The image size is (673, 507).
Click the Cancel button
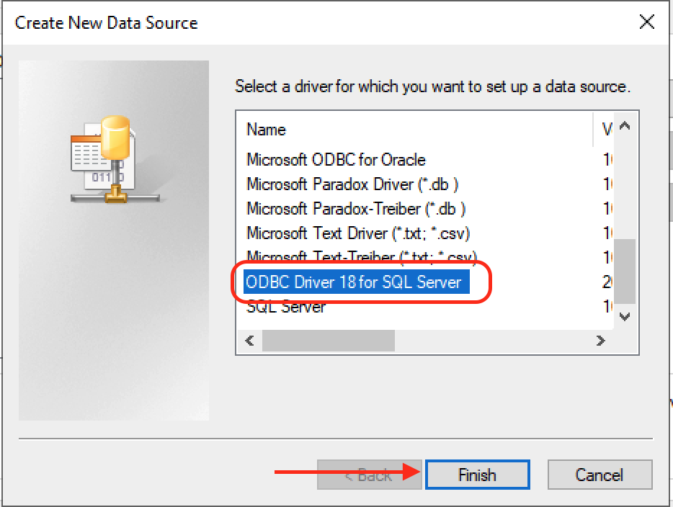click(600, 475)
